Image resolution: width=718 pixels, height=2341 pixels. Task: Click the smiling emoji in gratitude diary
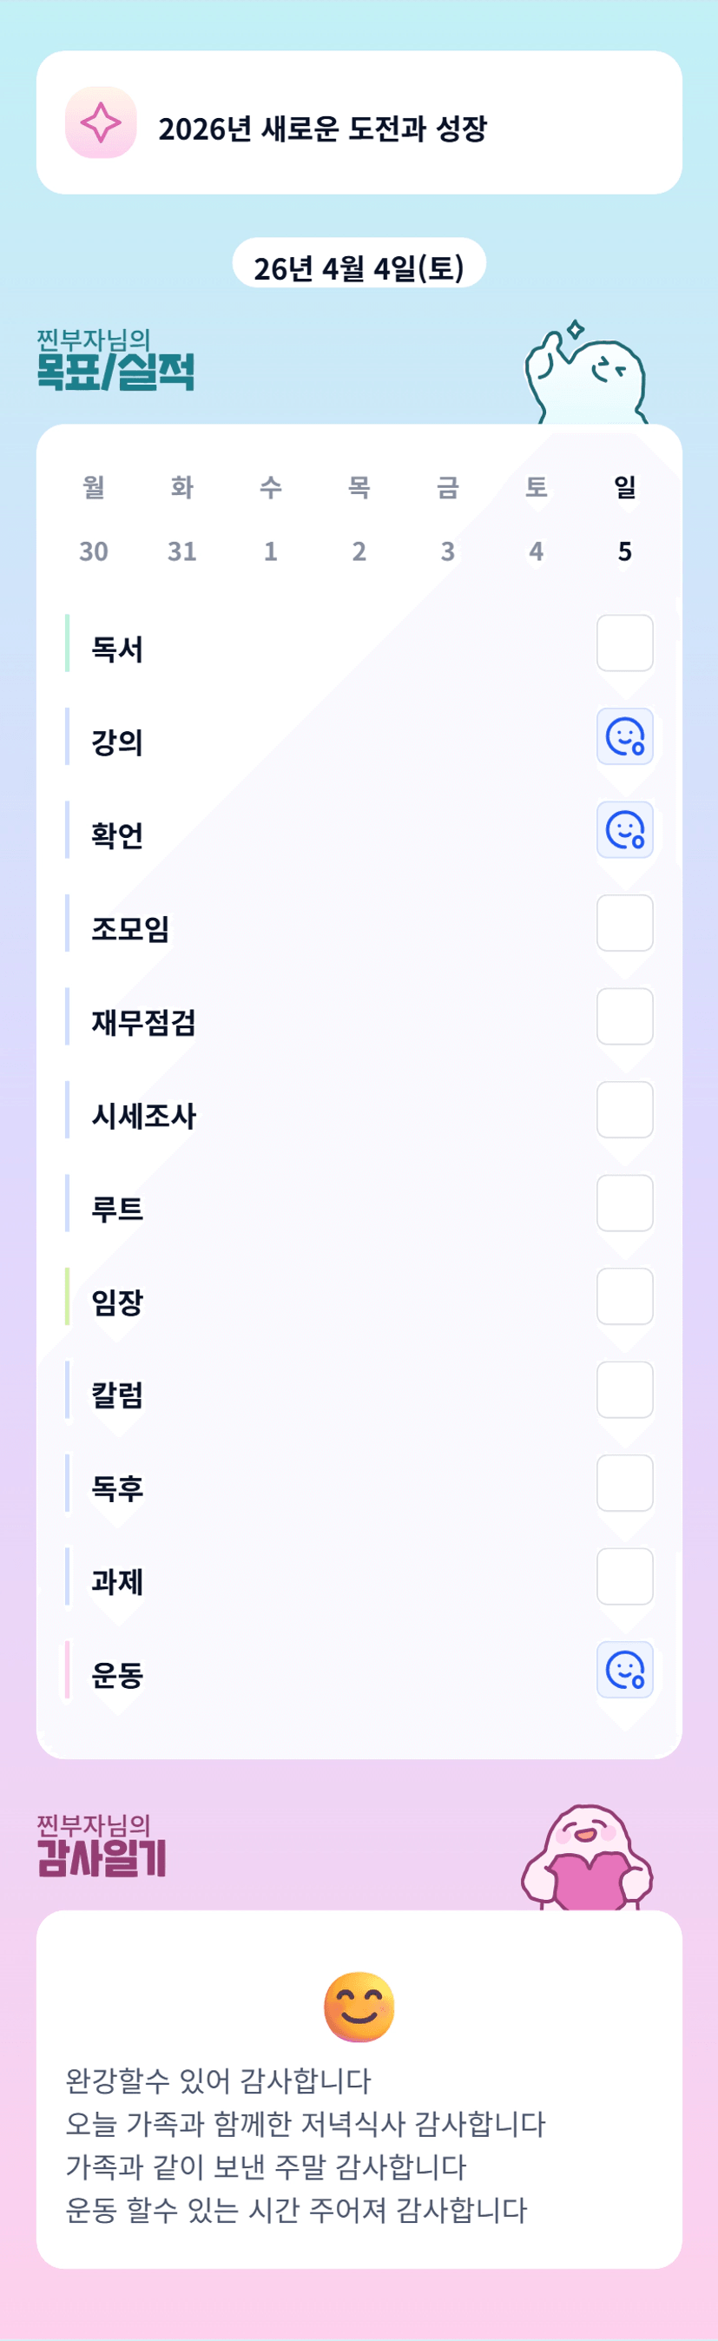point(359,2007)
